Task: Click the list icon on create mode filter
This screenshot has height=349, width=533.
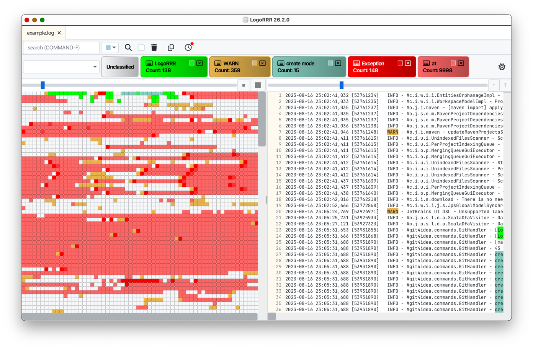Action: [281, 63]
